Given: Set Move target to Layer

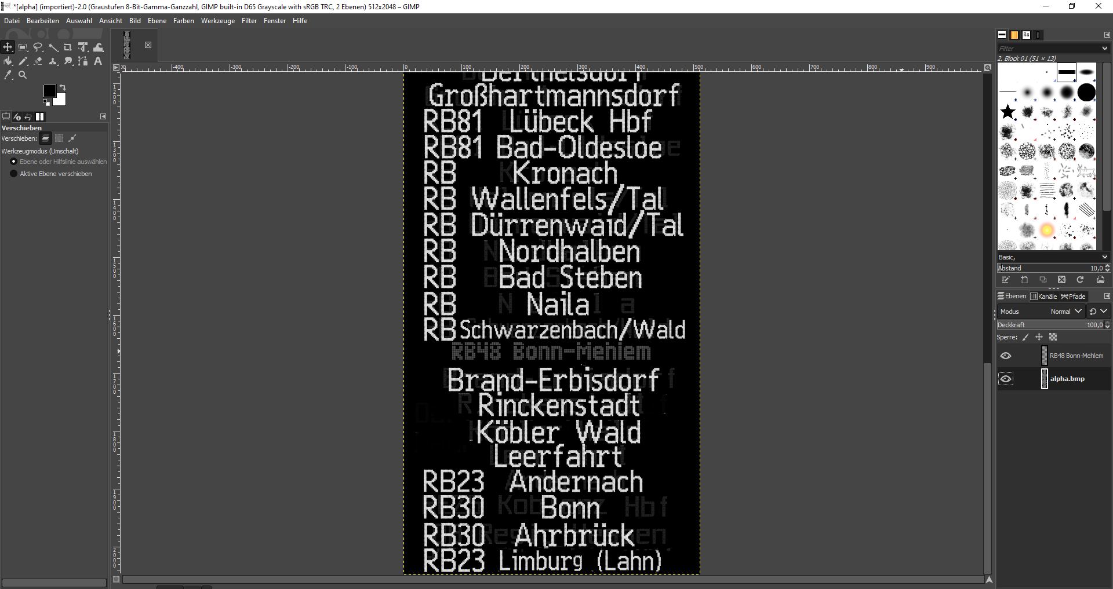Looking at the screenshot, I should coord(45,138).
